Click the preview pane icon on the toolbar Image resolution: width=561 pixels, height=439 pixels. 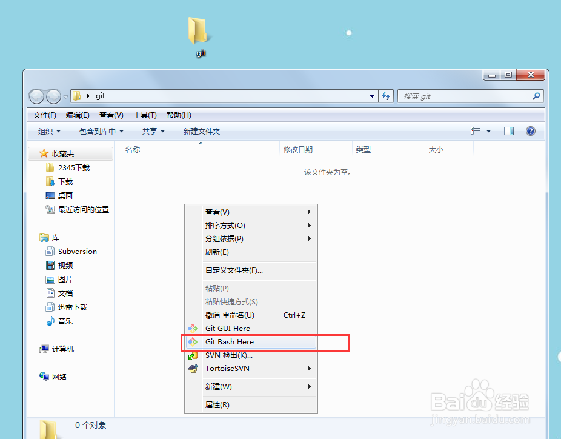[509, 130]
